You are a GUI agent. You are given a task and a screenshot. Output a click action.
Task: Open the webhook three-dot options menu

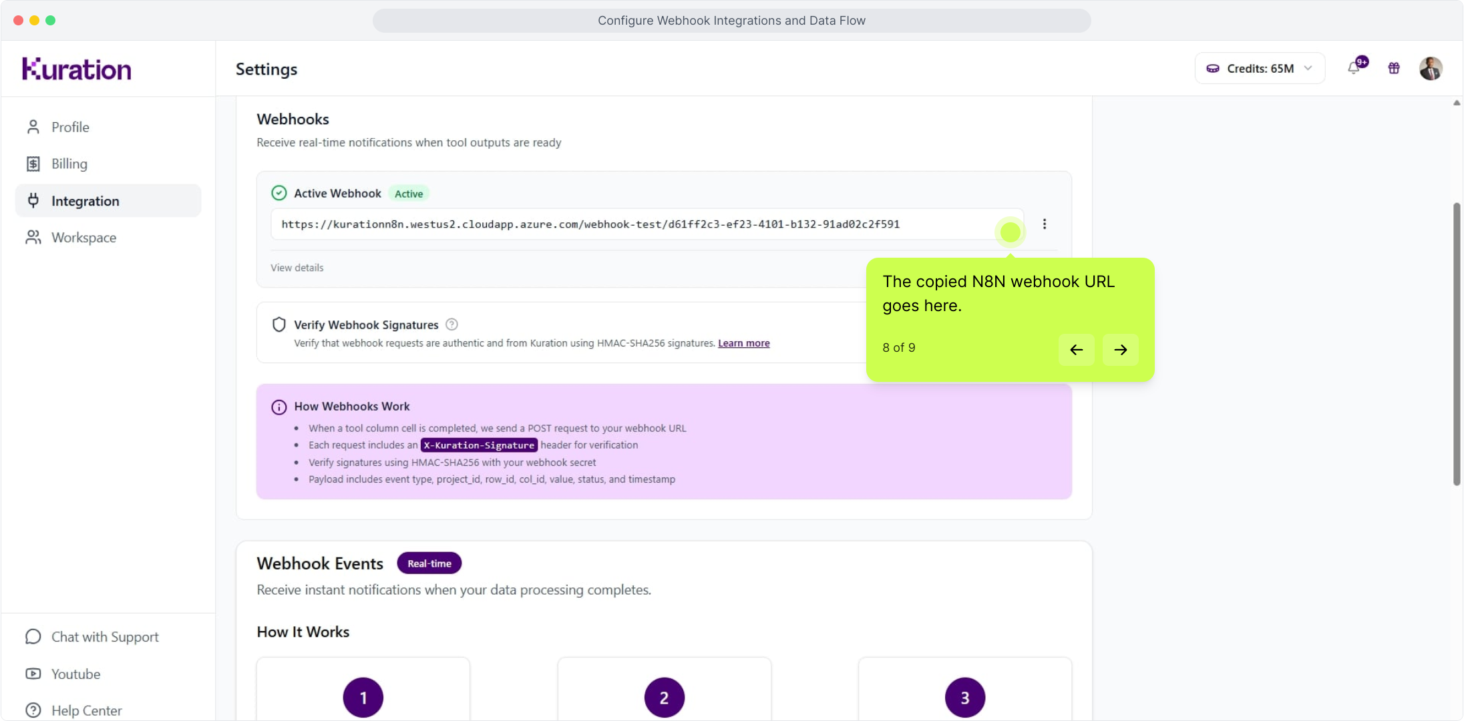click(1045, 224)
